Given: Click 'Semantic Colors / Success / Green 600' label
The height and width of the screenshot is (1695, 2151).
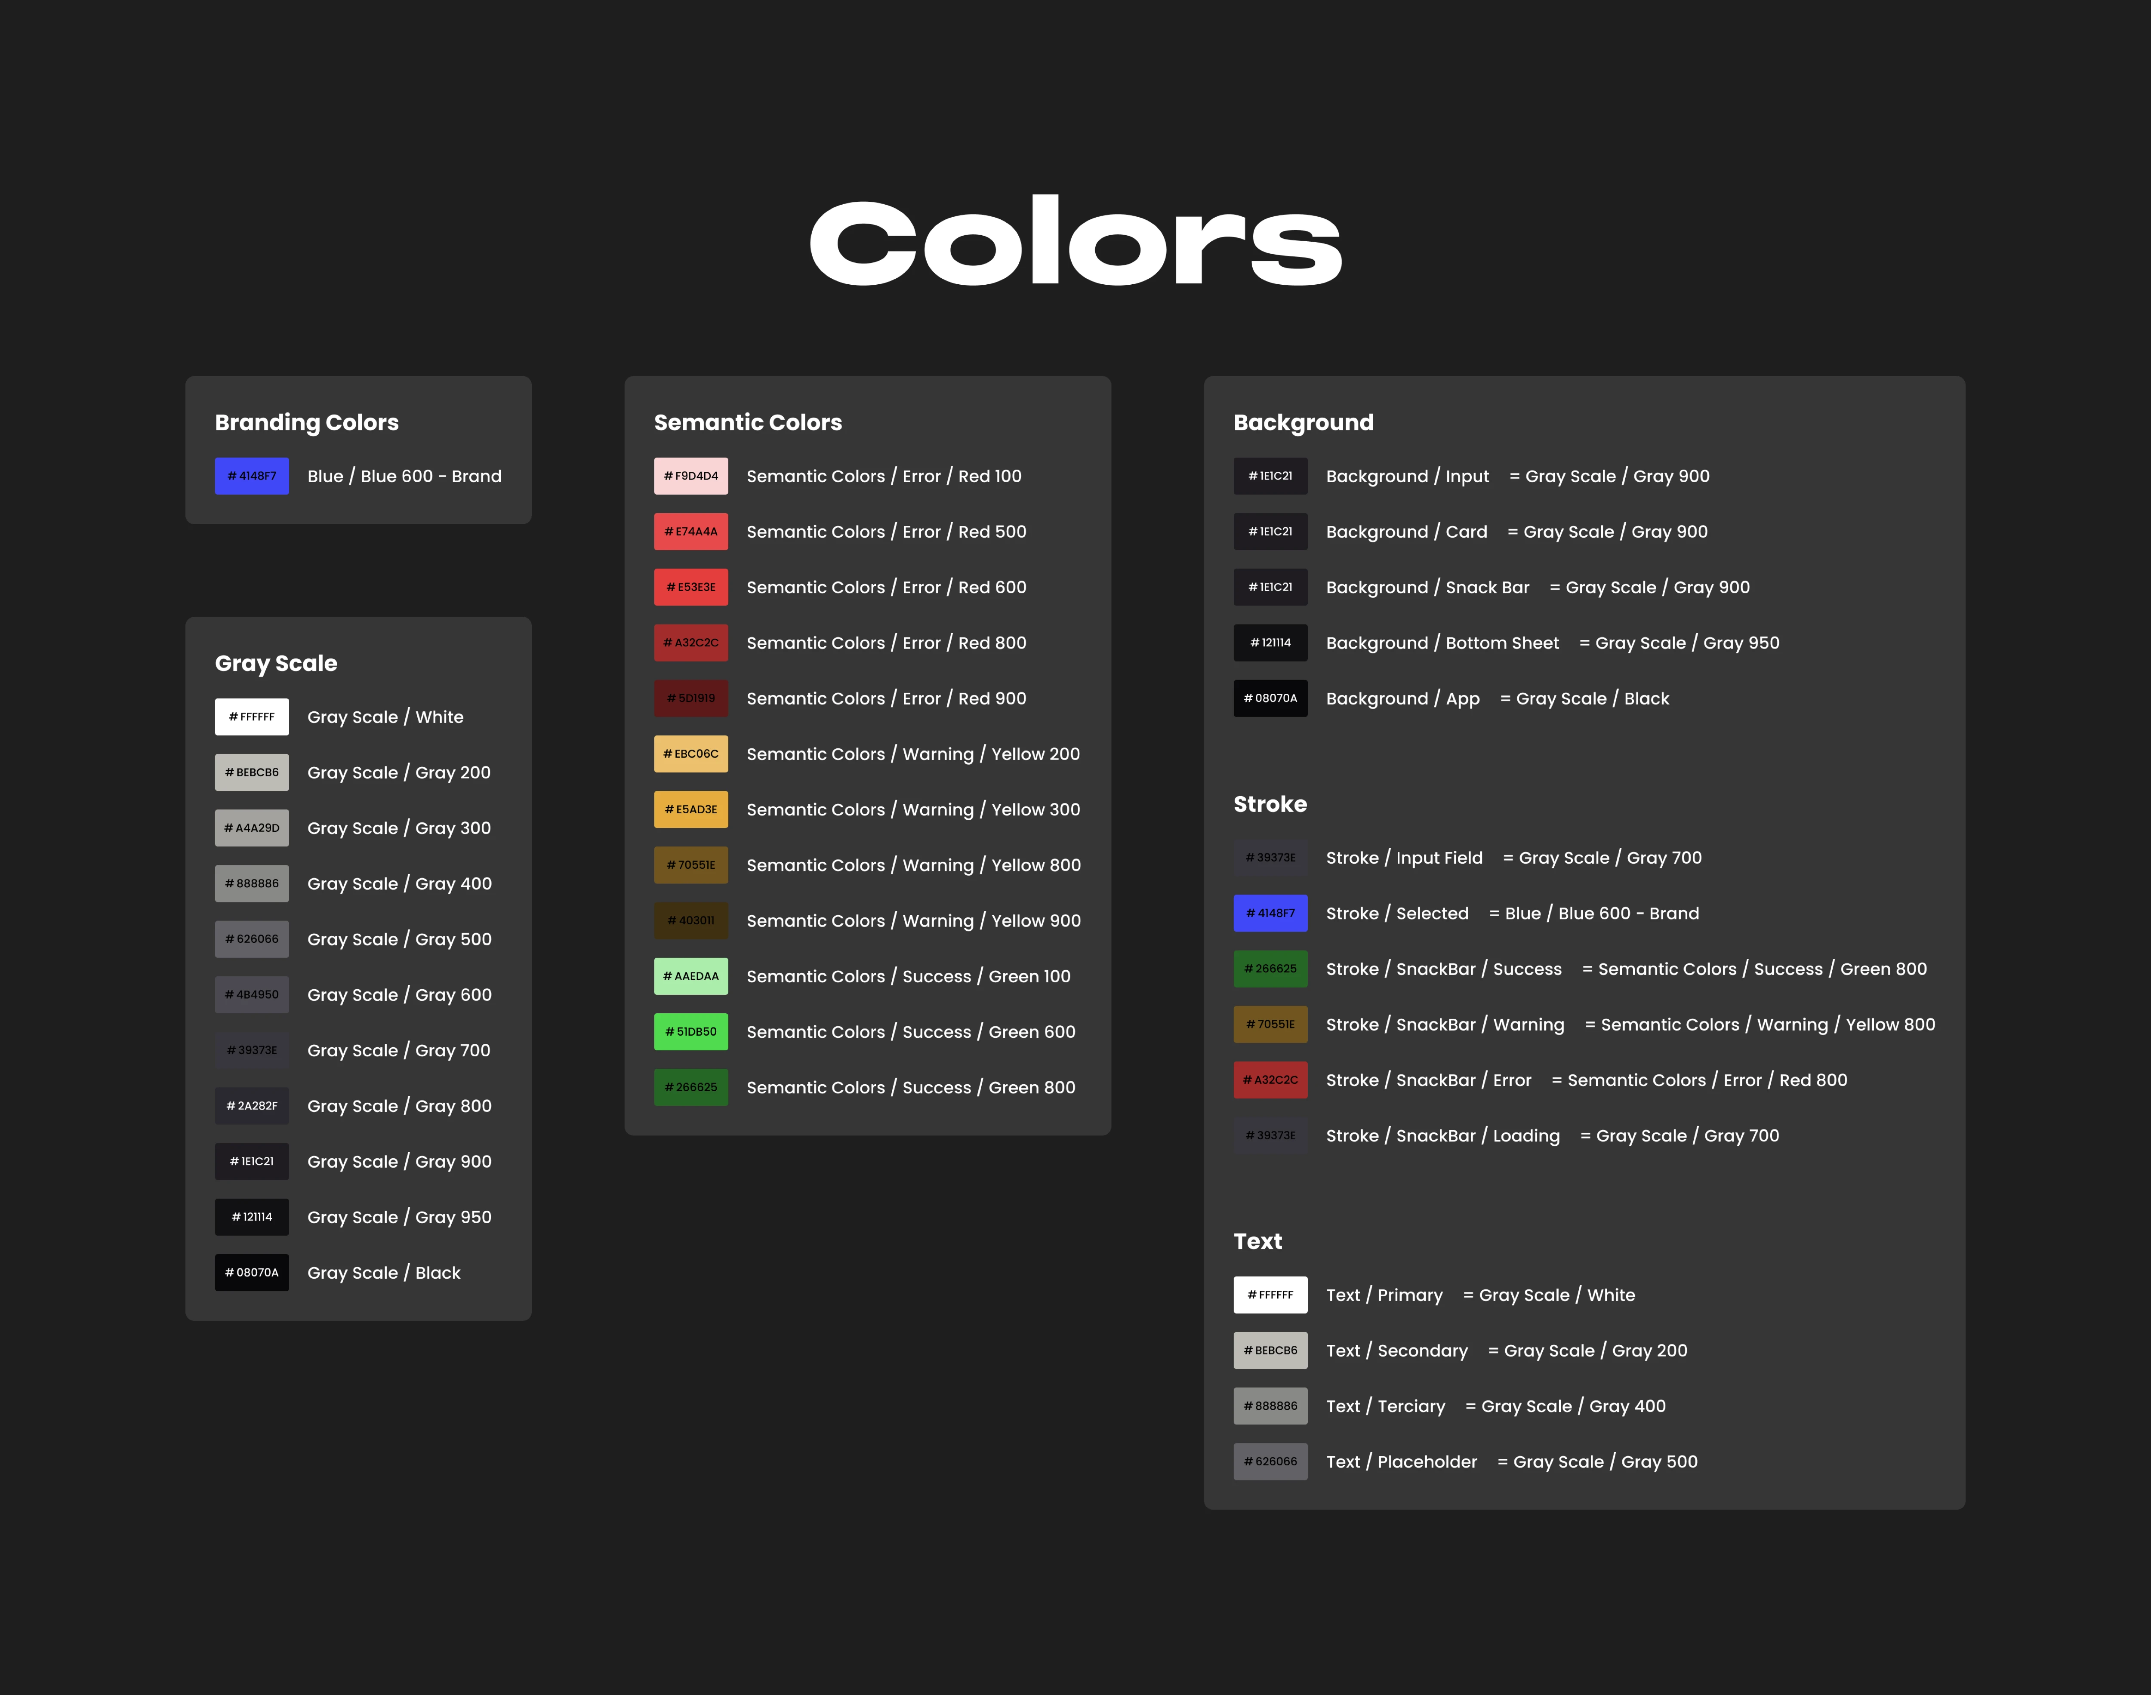Looking at the screenshot, I should point(910,1032).
